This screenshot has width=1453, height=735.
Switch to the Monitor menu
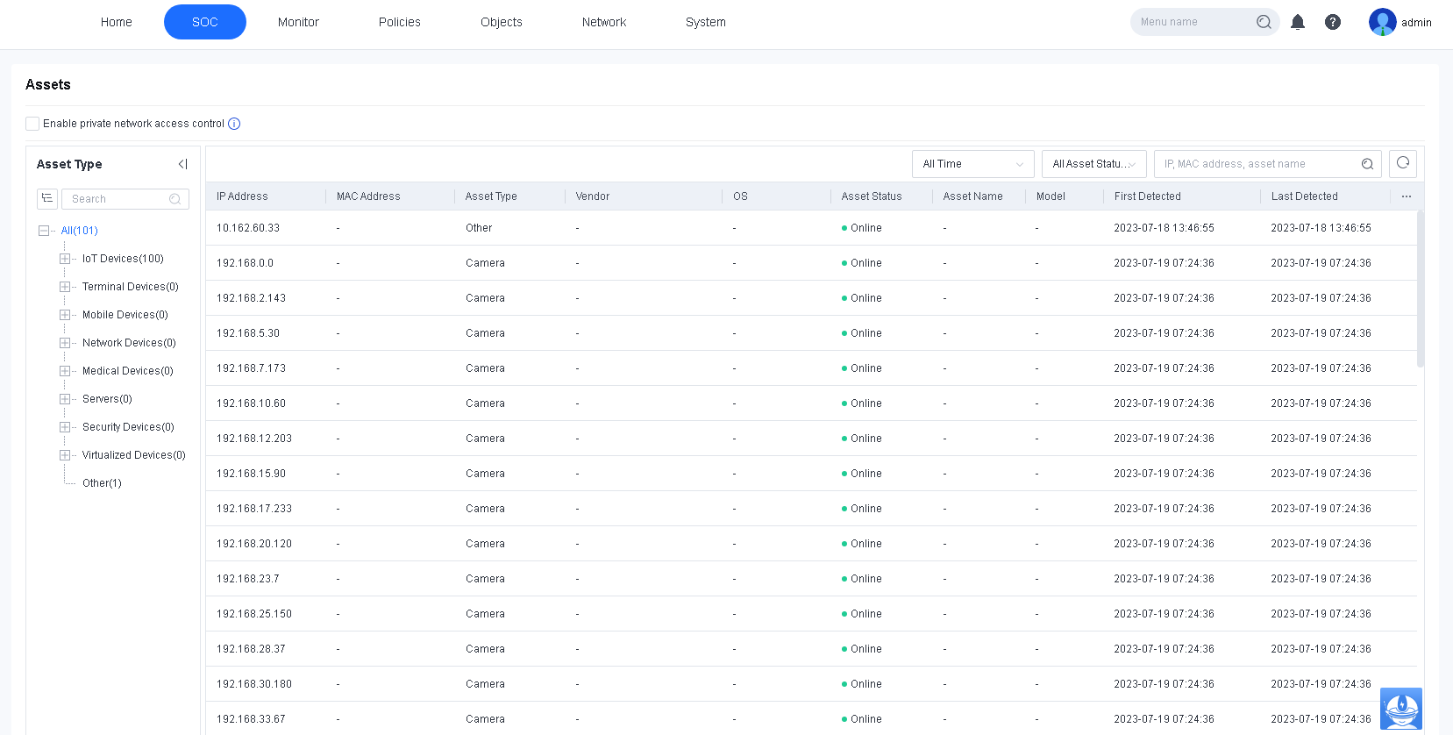pos(298,22)
